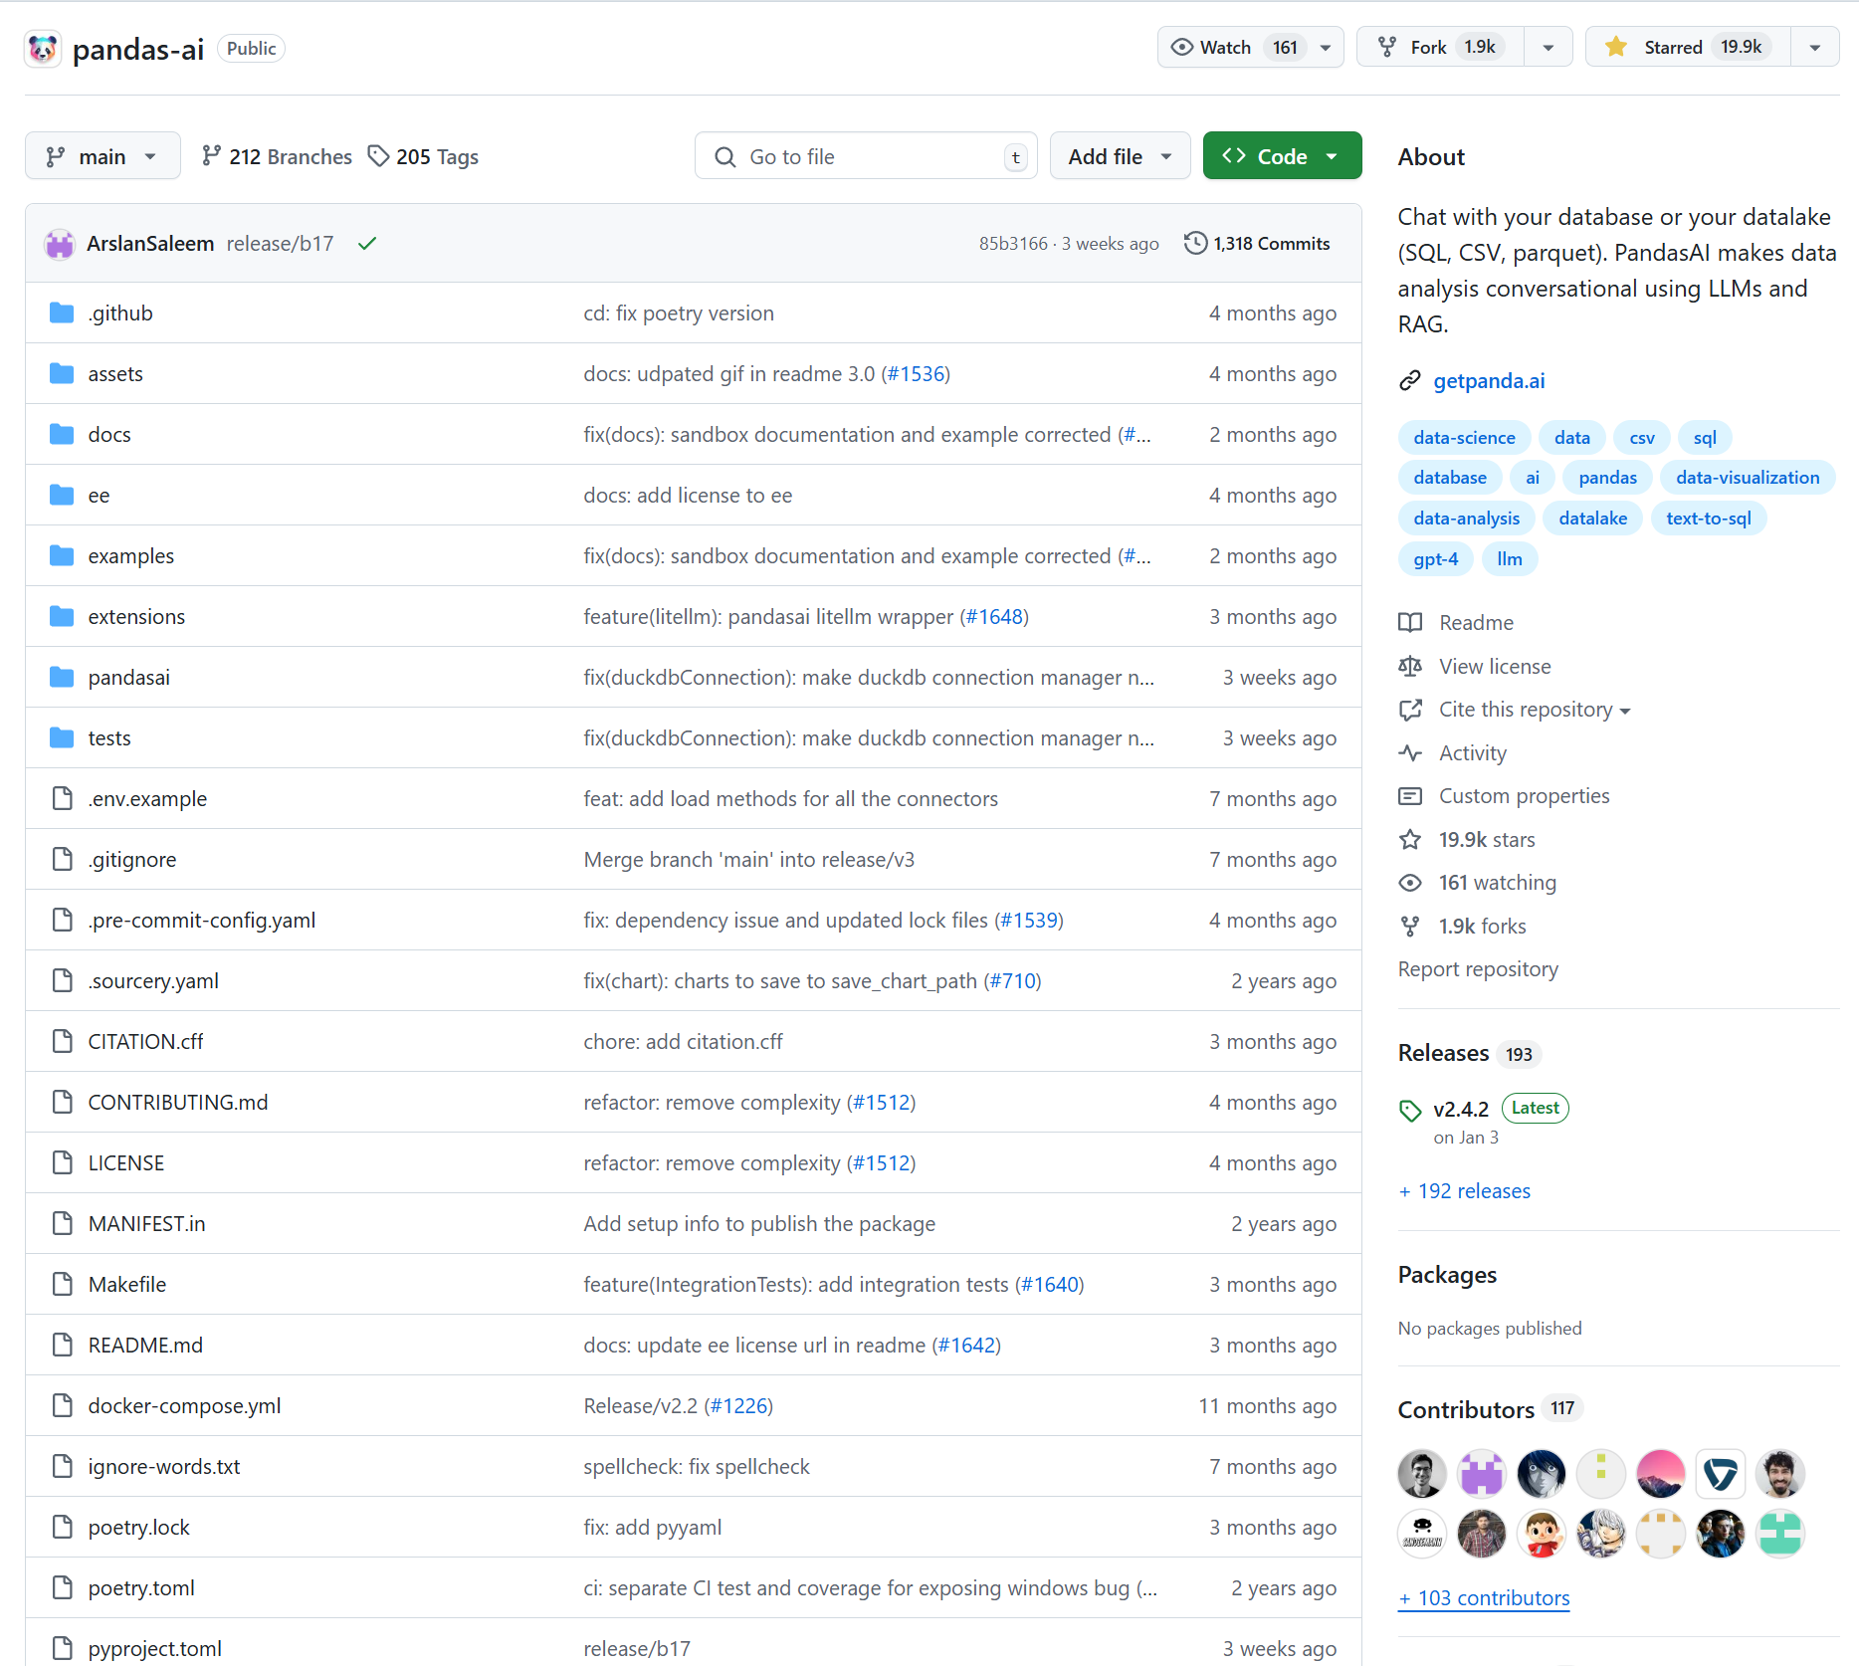Open the 1,318 Commits history
Viewport: 1859px width, 1666px height.
(1257, 244)
